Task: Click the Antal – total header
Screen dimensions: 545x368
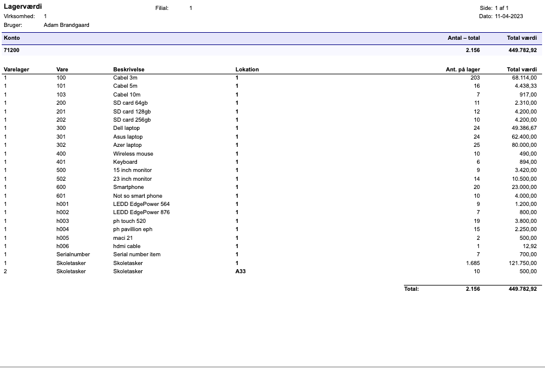Action: [464, 38]
